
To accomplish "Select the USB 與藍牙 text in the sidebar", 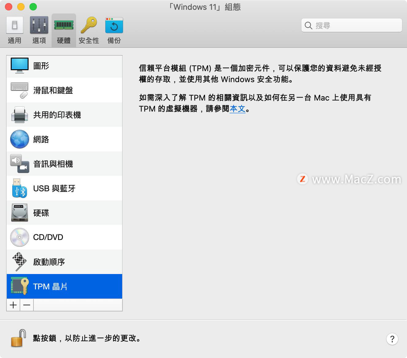I will tap(54, 188).
